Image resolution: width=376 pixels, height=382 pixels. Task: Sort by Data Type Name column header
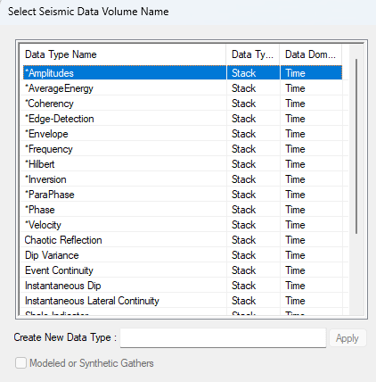pyautogui.click(x=122, y=54)
